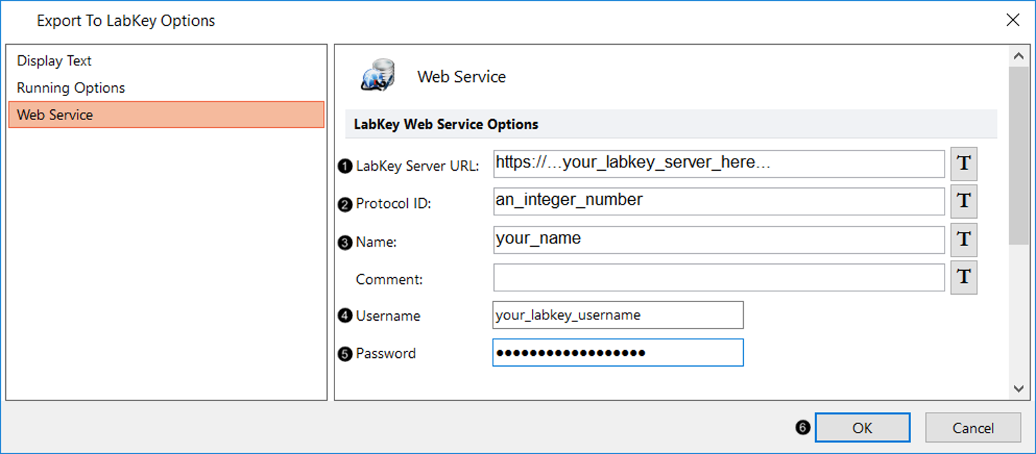Click the Name input field
This screenshot has width=1036, height=454.
pos(719,240)
